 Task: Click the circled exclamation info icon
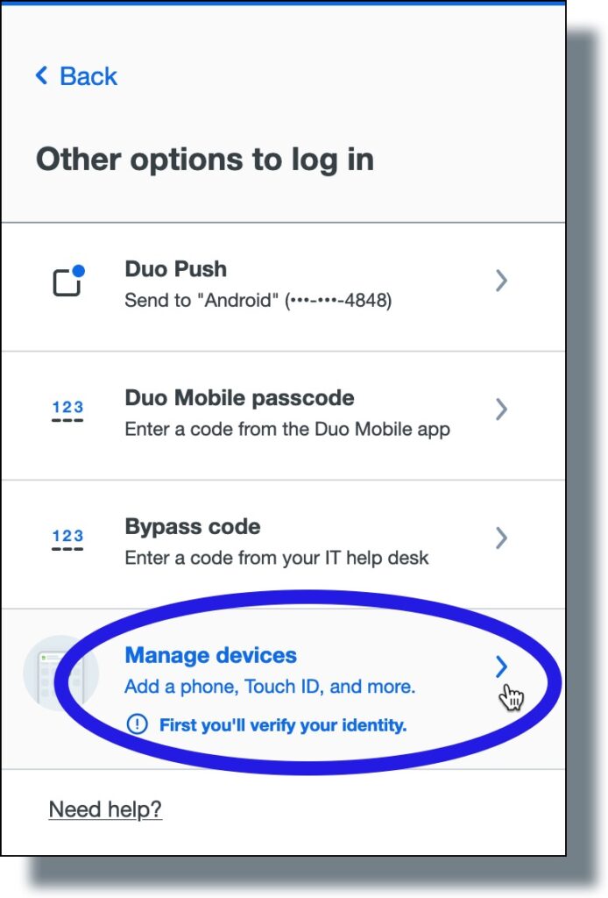137,723
